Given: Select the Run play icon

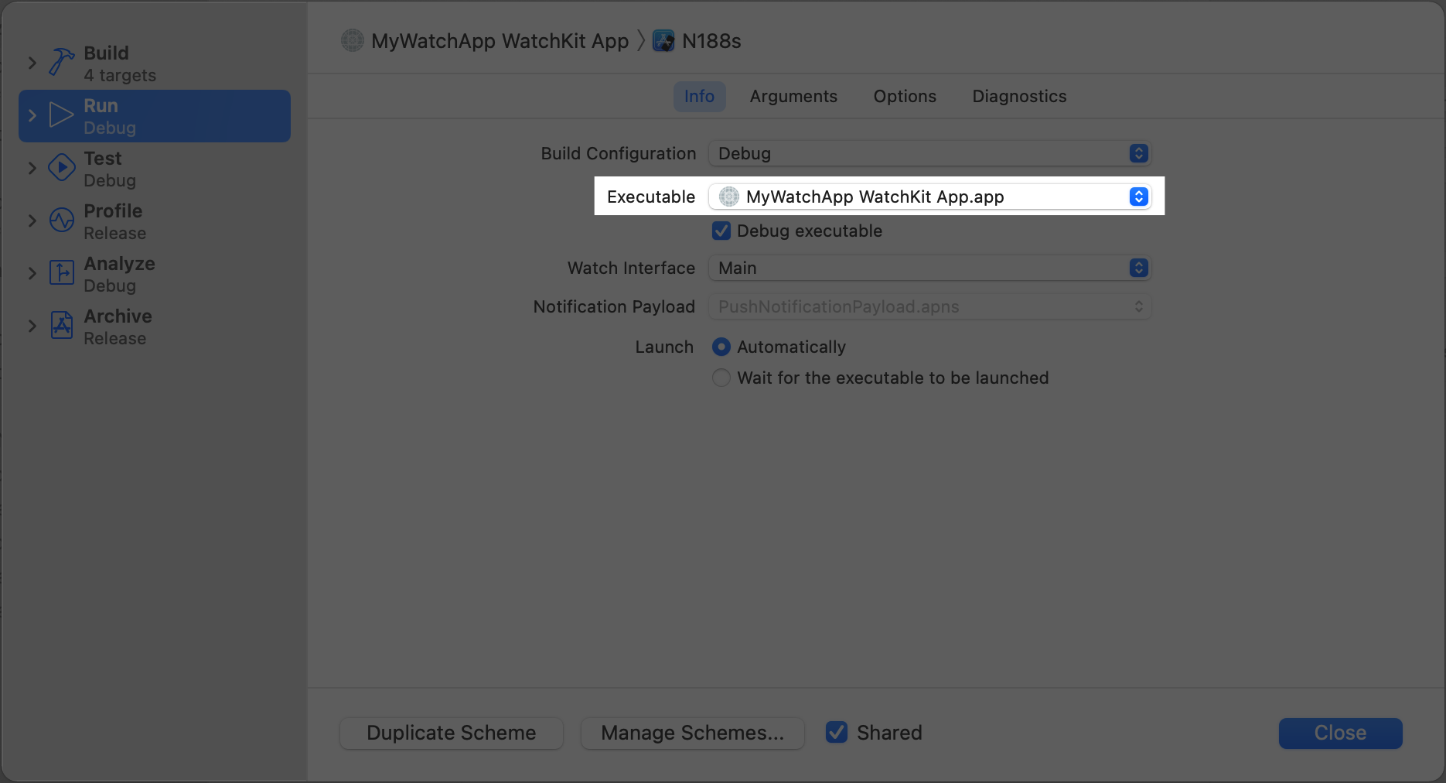Looking at the screenshot, I should point(62,115).
